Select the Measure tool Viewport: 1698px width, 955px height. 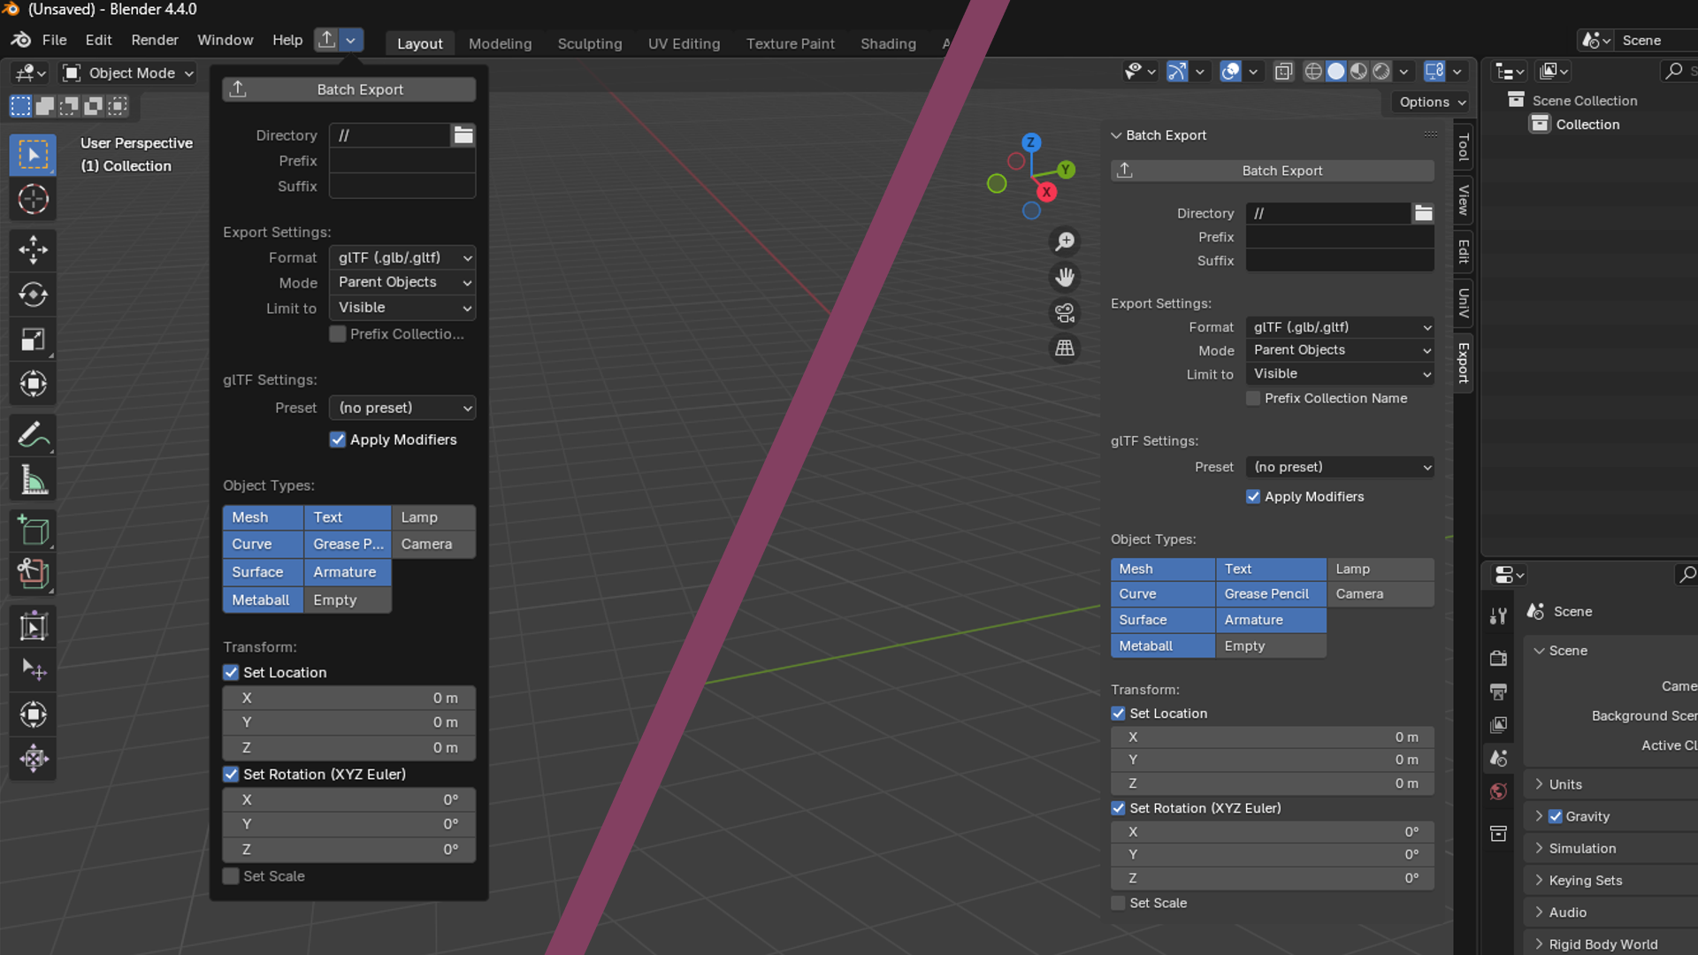coord(33,478)
